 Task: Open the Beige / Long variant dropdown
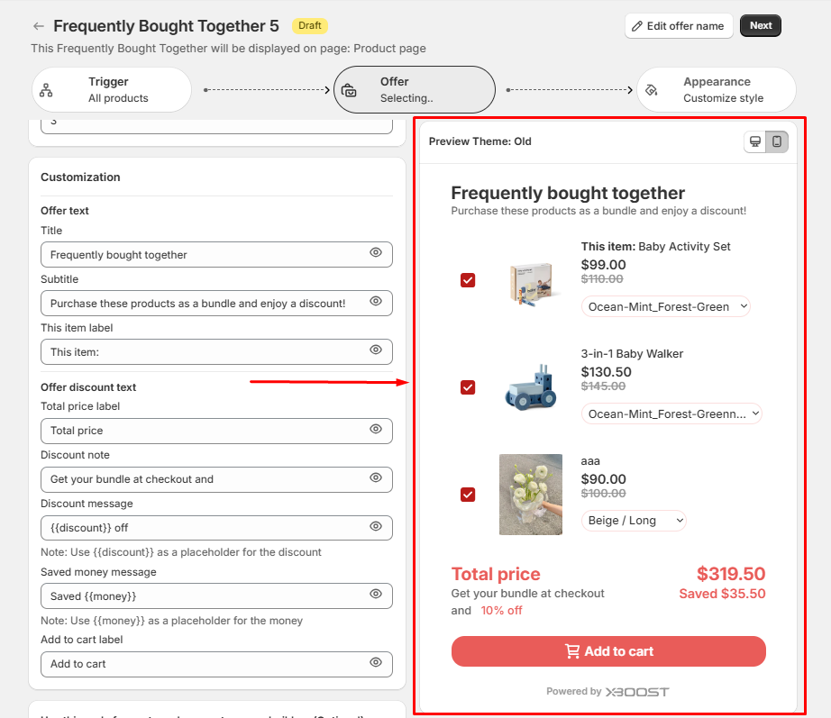point(634,521)
